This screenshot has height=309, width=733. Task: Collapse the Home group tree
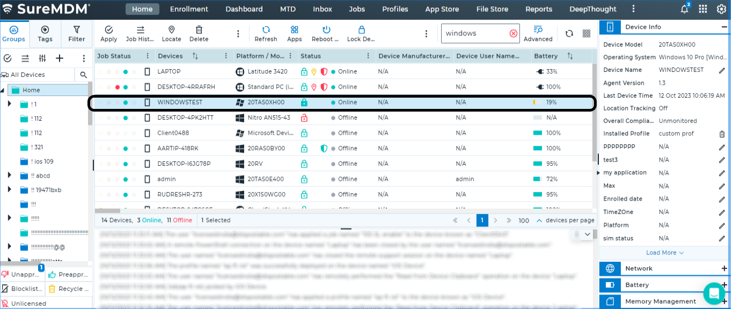[x=3, y=90]
